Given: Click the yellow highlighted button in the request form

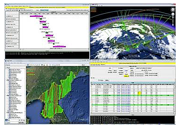Looking at the screenshot, I should click(x=126, y=76).
